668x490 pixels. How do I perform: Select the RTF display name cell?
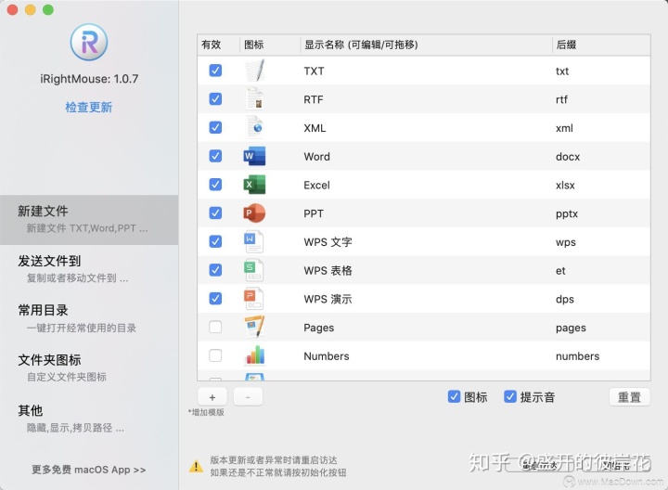point(314,99)
